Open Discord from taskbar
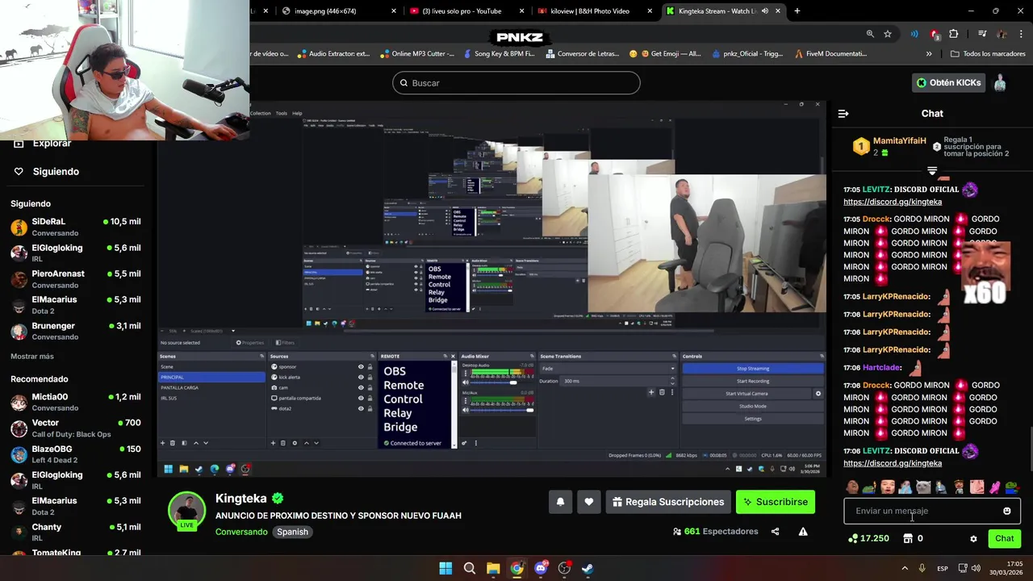The width and height of the screenshot is (1033, 581). [x=541, y=568]
